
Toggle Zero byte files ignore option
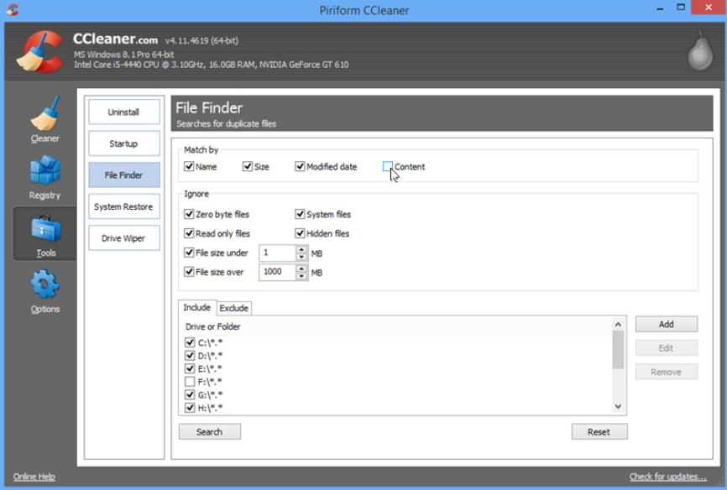point(189,214)
